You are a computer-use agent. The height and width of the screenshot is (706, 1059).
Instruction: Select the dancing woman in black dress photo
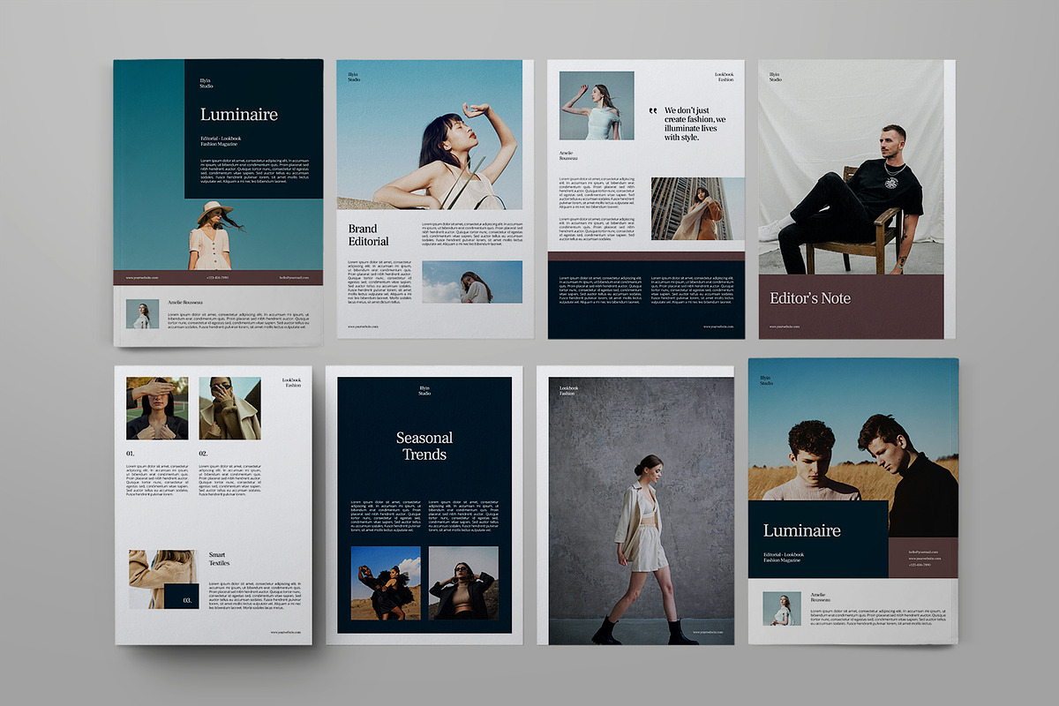click(x=386, y=582)
